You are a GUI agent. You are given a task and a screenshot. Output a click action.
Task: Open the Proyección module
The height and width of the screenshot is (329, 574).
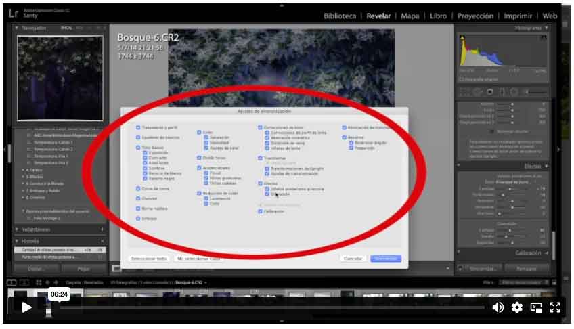475,16
